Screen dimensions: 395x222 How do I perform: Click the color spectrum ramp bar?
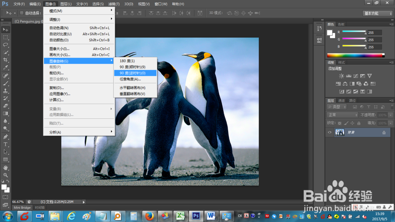pos(356,55)
